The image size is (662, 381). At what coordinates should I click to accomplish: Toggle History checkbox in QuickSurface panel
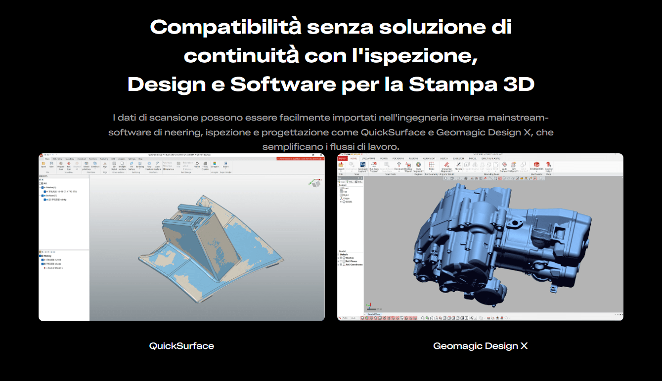[40, 256]
